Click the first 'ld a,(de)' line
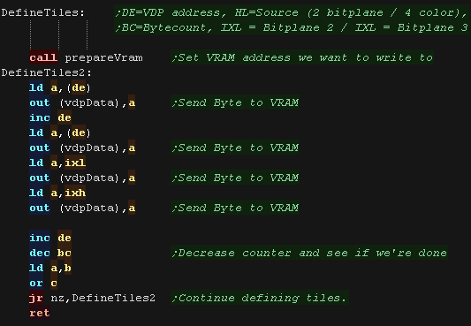The width and height of the screenshot is (471, 326). pyautogui.click(x=60, y=87)
